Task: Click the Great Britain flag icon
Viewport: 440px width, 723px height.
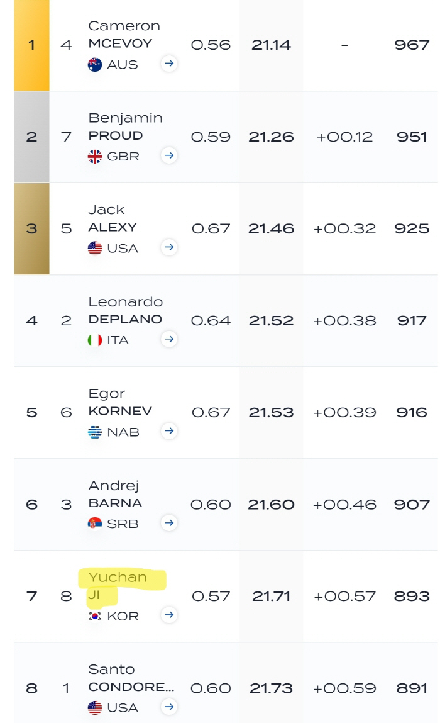Action: [x=95, y=156]
